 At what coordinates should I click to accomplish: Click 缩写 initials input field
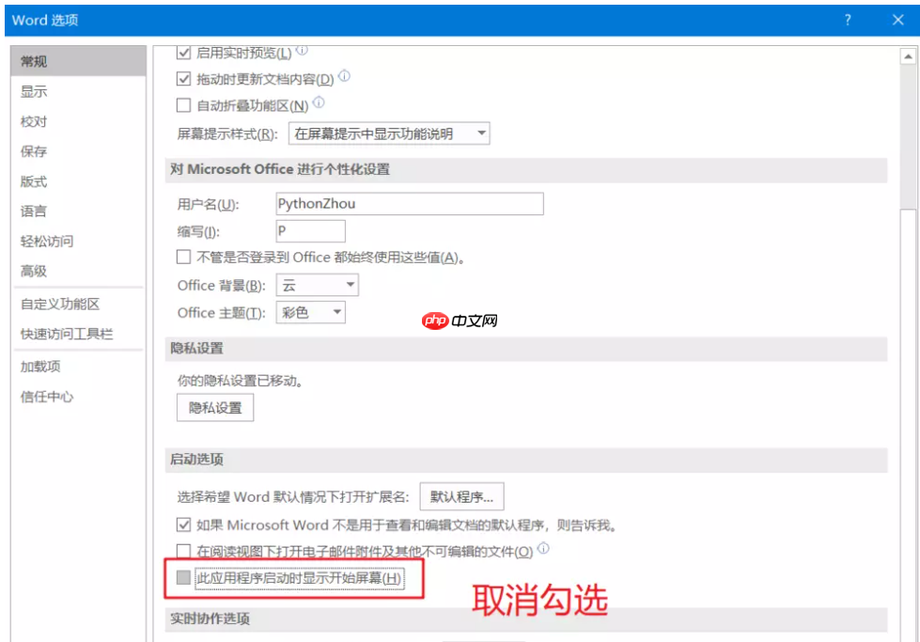pos(310,231)
